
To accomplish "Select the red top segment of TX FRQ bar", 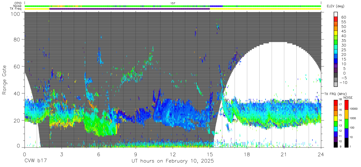I will tap(336, 103).
